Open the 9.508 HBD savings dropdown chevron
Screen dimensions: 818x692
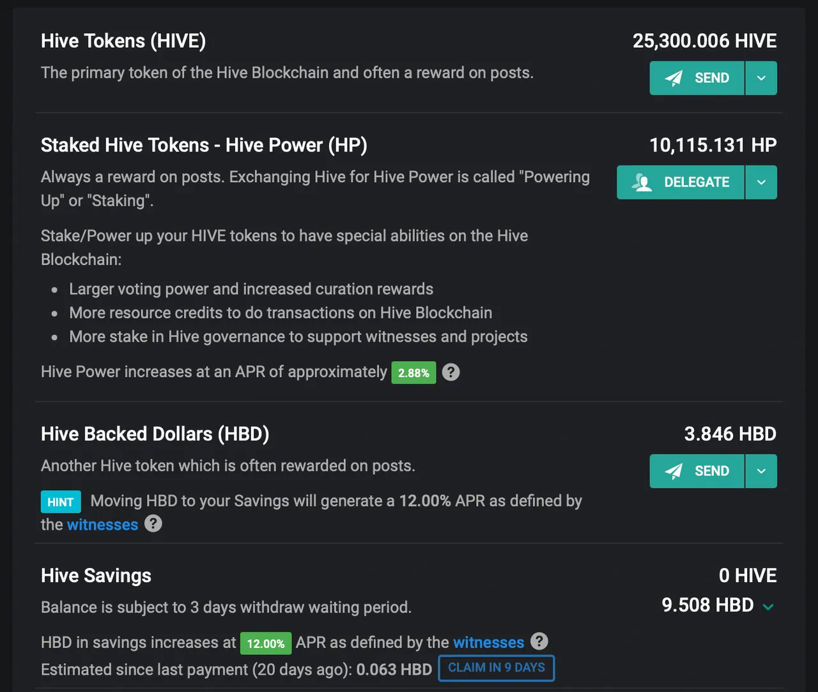(768, 606)
